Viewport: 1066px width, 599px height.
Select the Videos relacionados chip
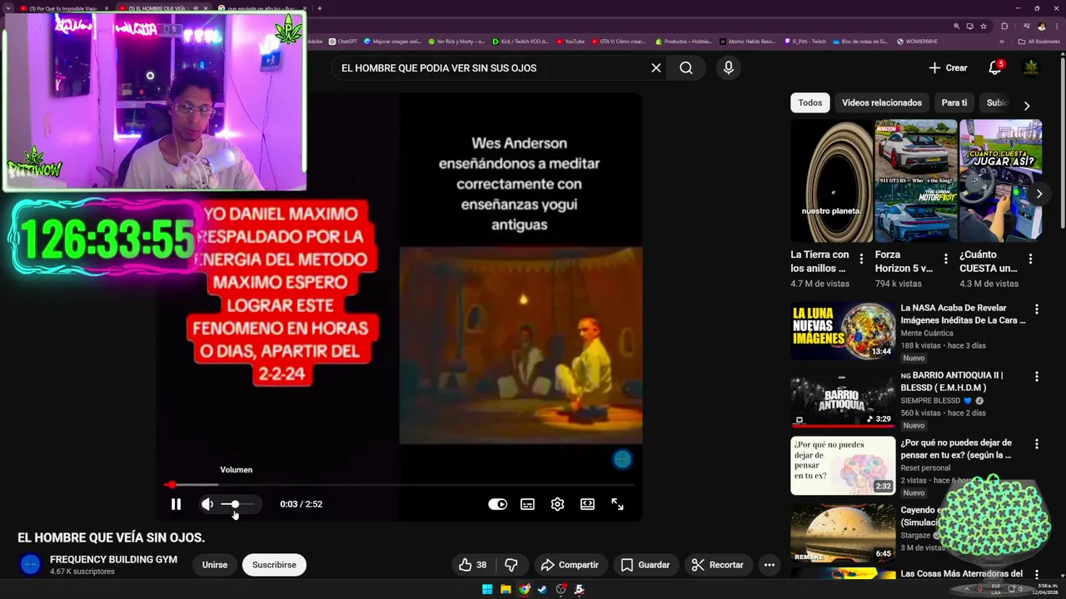click(x=881, y=103)
